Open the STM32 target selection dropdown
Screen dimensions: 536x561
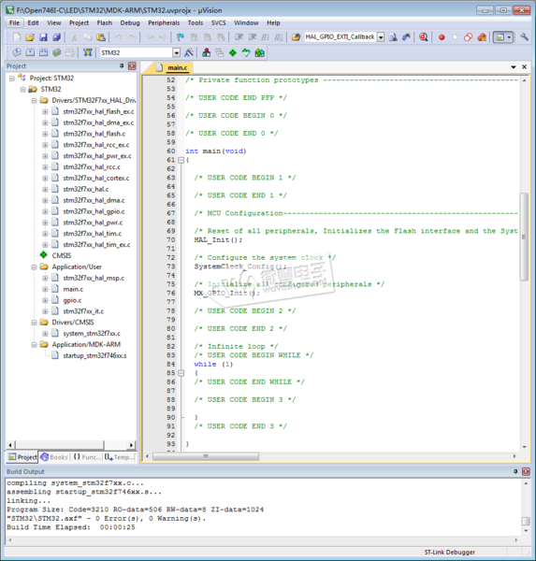(176, 53)
